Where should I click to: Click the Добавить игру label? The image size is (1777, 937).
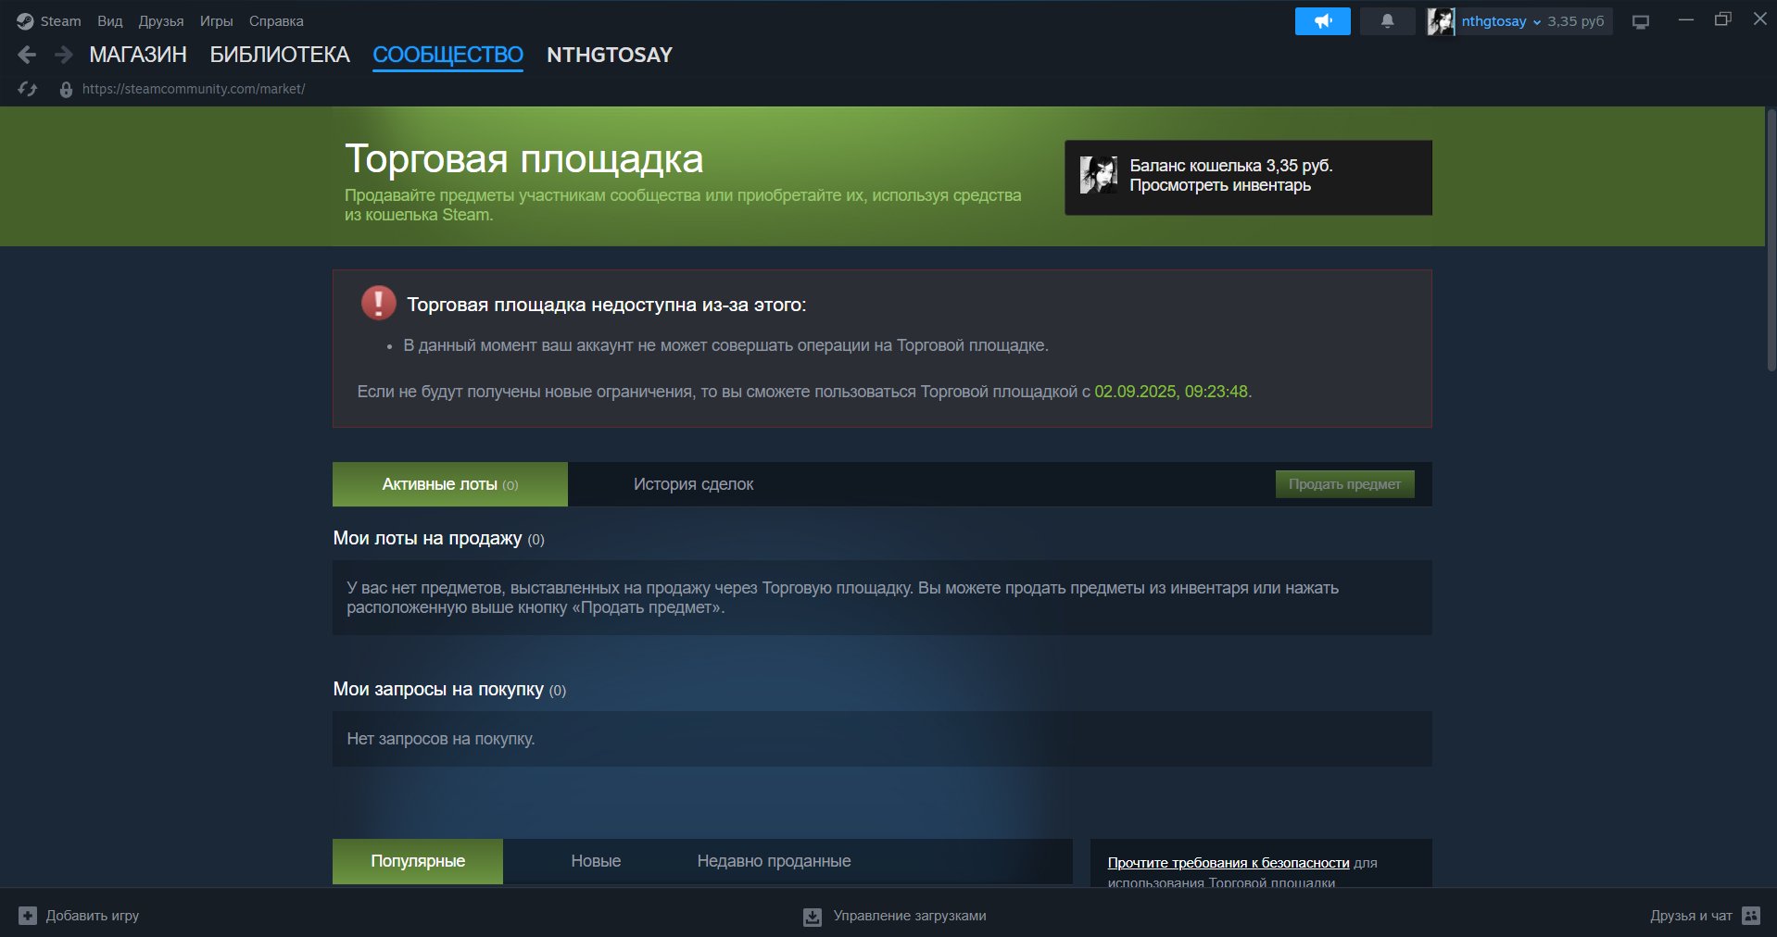(93, 916)
